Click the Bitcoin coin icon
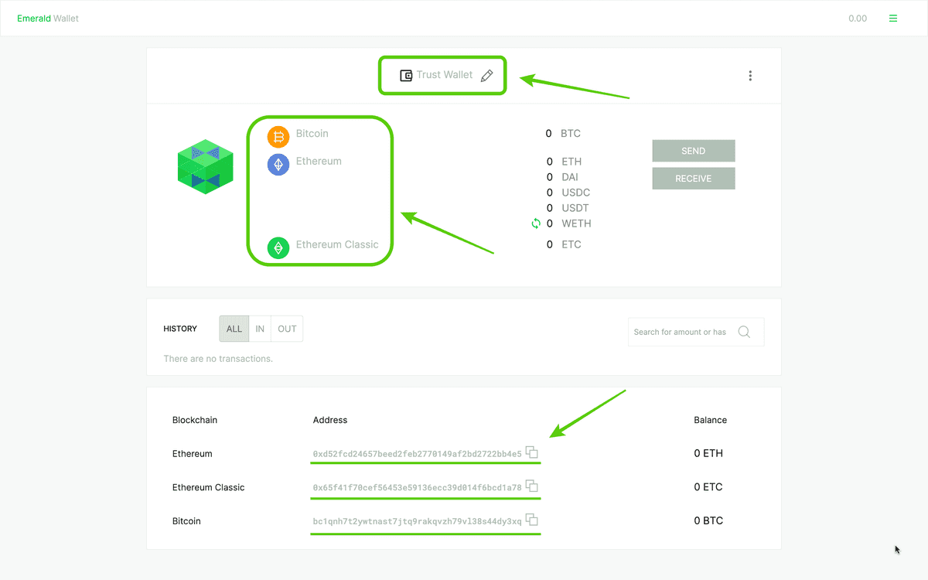Image resolution: width=928 pixels, height=580 pixels. (278, 137)
